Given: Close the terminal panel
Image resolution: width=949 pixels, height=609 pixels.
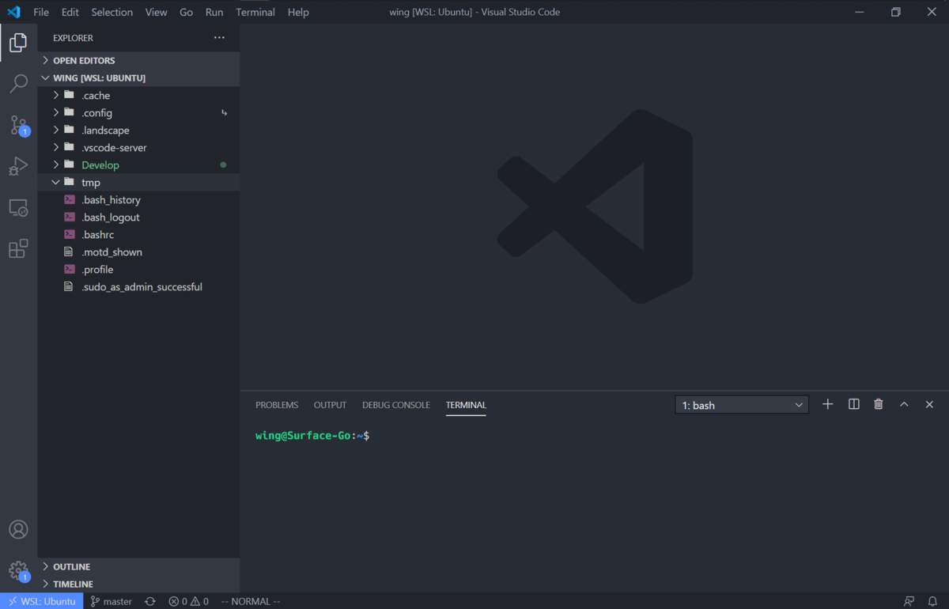Looking at the screenshot, I should [929, 404].
